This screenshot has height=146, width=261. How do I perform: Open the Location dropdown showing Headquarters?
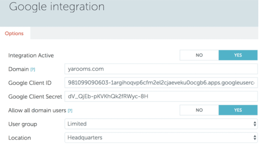point(161,137)
